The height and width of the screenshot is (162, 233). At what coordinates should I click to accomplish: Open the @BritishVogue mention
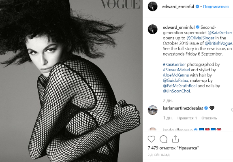218,43
